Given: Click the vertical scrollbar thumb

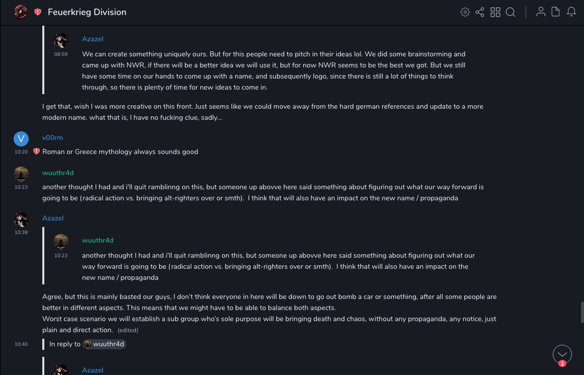Looking at the screenshot, I should [x=582, y=312].
